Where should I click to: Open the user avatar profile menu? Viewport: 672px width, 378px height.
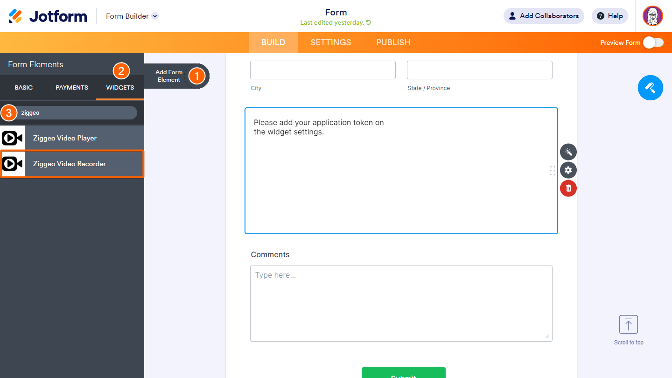[652, 16]
